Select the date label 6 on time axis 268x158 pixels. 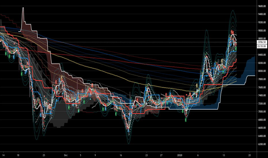(x=198, y=155)
